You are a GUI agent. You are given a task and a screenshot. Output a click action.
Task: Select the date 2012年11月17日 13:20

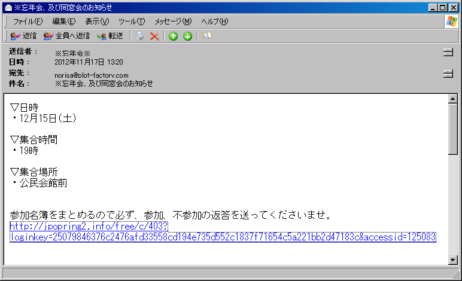pyautogui.click(x=89, y=62)
